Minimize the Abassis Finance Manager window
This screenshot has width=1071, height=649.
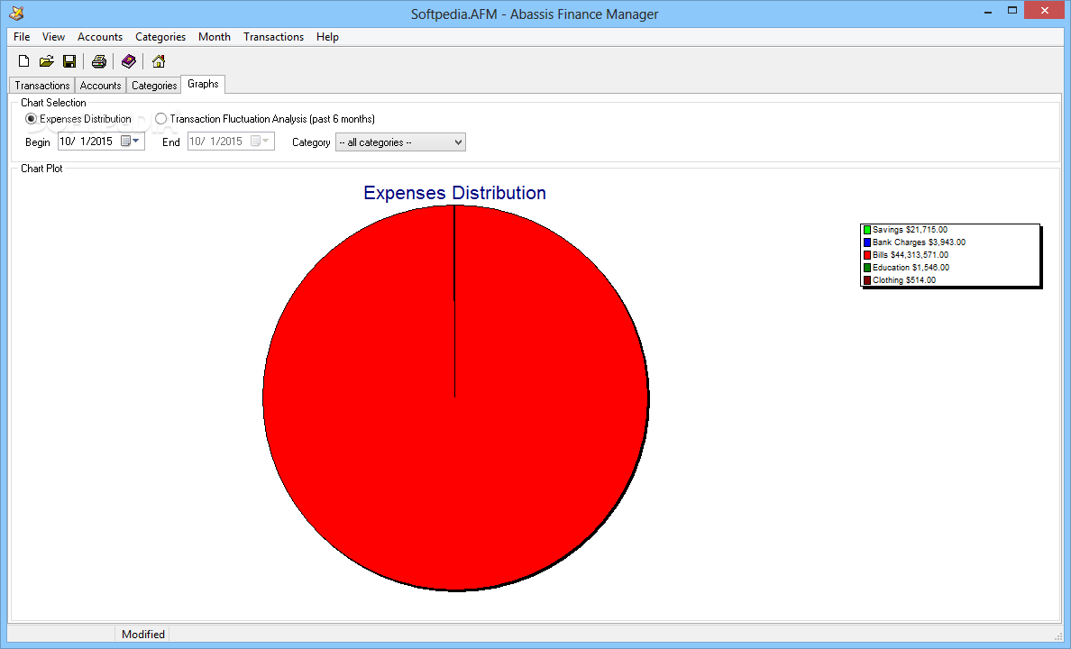tap(988, 11)
